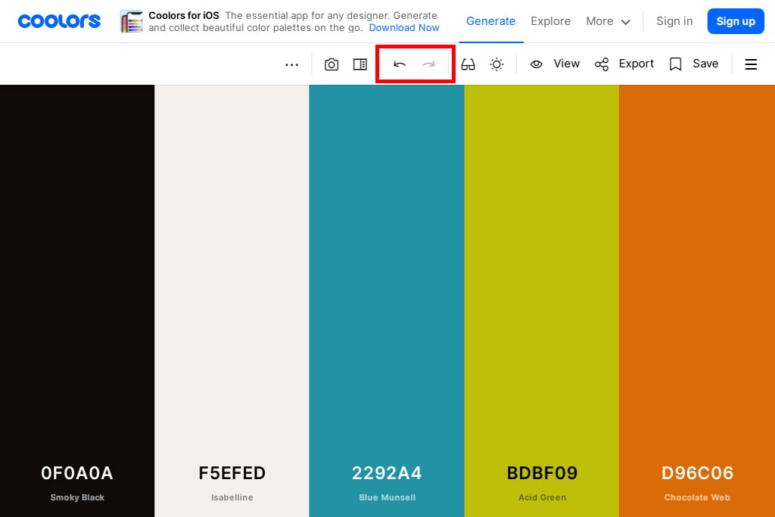Screen dimensions: 775x517
Task: Follow the Download Now link
Action: [404, 27]
